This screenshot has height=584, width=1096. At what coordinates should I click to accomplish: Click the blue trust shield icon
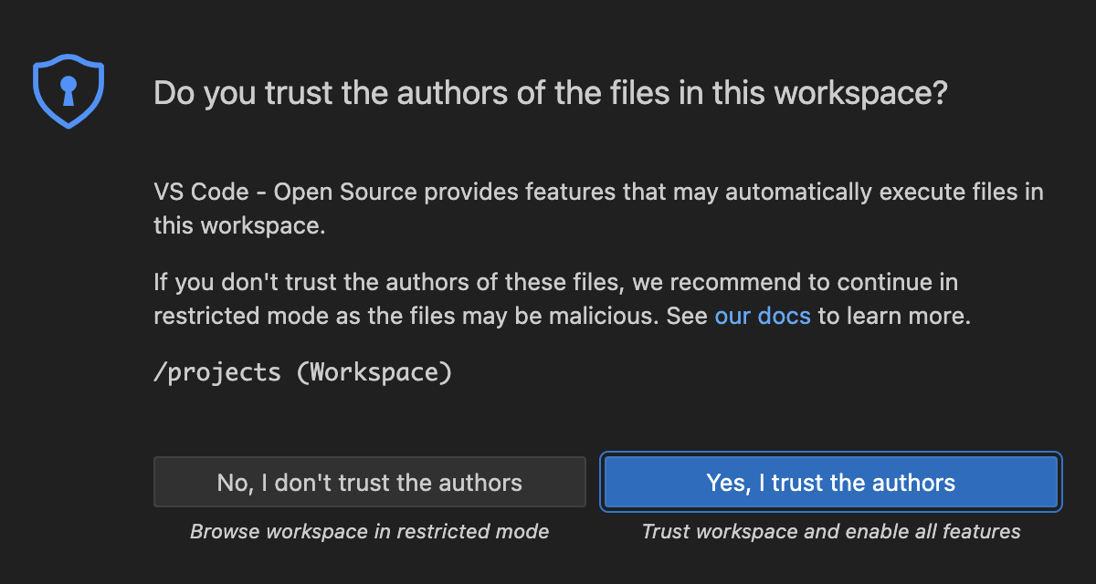pos(68,92)
